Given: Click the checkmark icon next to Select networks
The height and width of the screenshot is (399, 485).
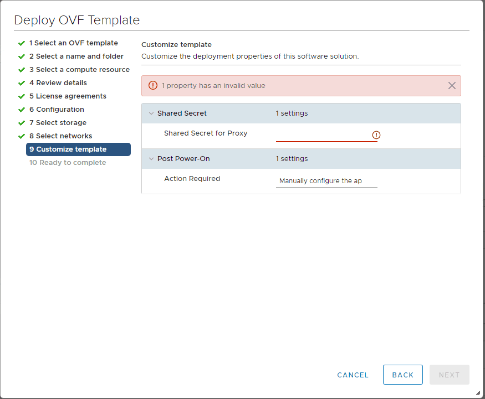Looking at the screenshot, I should point(22,136).
